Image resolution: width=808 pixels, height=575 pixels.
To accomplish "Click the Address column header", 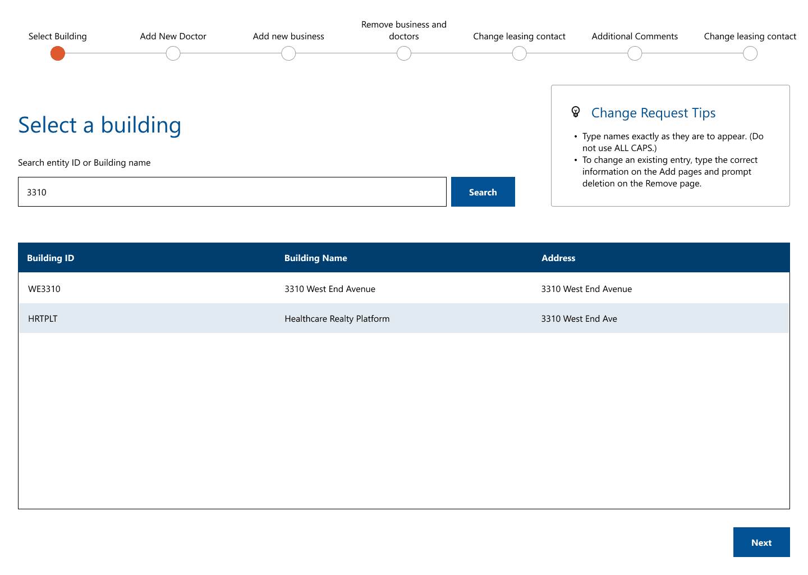I will click(558, 258).
